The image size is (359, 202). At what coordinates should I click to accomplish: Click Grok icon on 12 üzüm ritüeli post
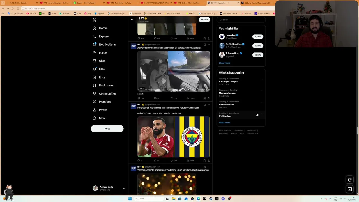tap(205, 167)
